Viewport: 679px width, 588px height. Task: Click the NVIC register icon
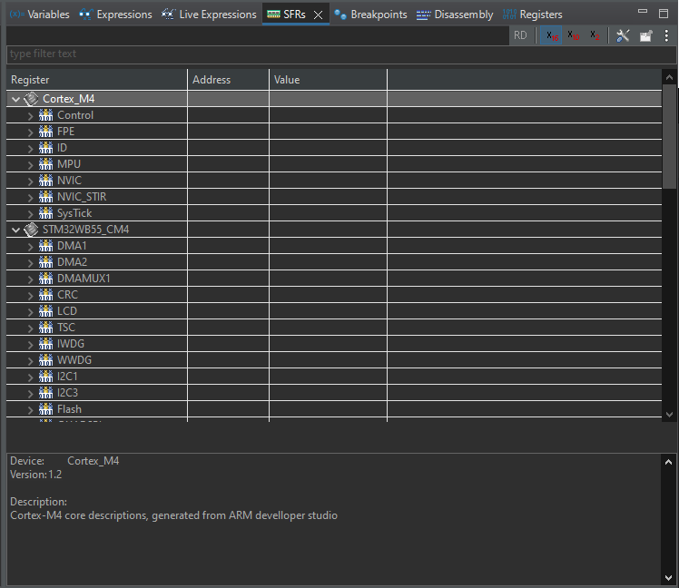coord(46,181)
